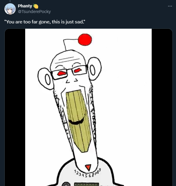Screen dimensions: 176x186
Task: Open Phanty's profile avatar picture
Action: [x=10, y=9]
